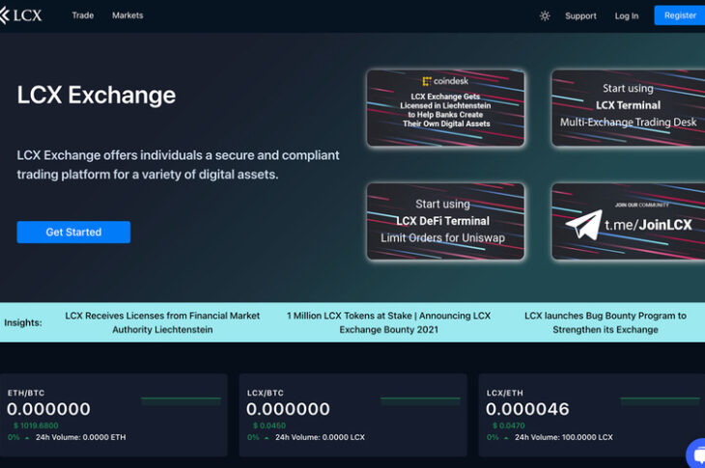The height and width of the screenshot is (468, 705).
Task: Click the Register button
Action: [679, 15]
